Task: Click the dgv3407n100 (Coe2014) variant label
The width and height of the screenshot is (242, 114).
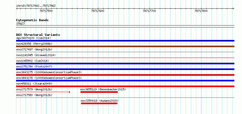Action: [x=33, y=38]
